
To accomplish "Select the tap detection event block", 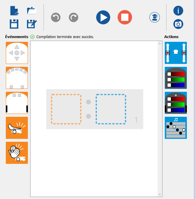I will coord(17,128).
